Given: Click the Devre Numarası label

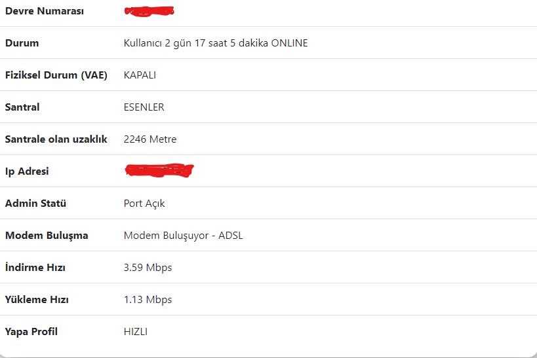Looking at the screenshot, I should click(x=45, y=11).
